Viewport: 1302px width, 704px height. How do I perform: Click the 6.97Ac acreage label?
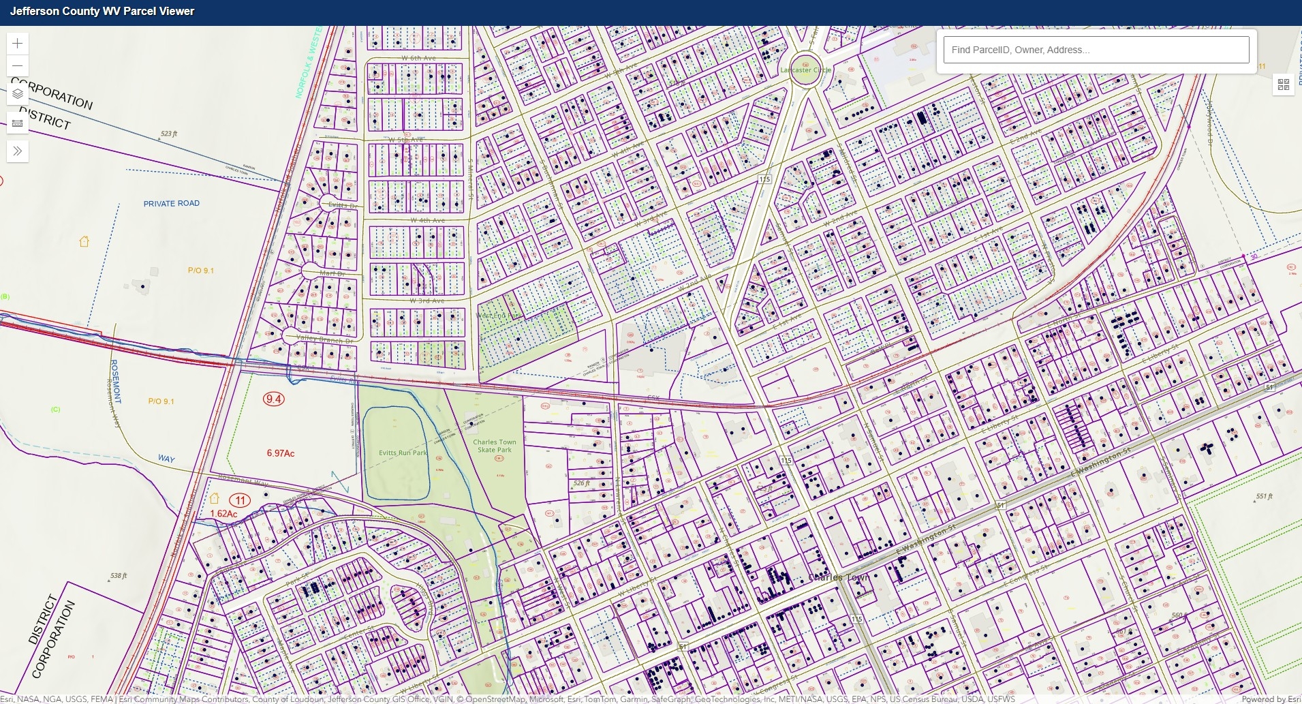281,453
